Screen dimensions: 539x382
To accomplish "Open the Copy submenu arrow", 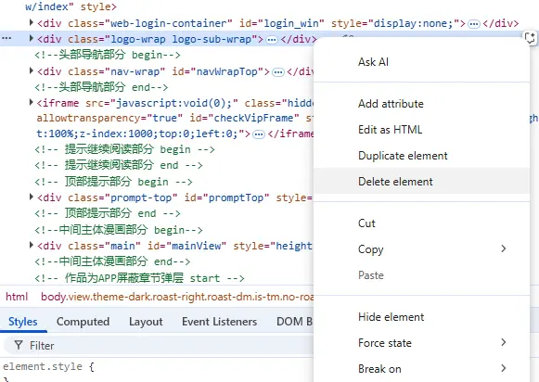I will (504, 248).
